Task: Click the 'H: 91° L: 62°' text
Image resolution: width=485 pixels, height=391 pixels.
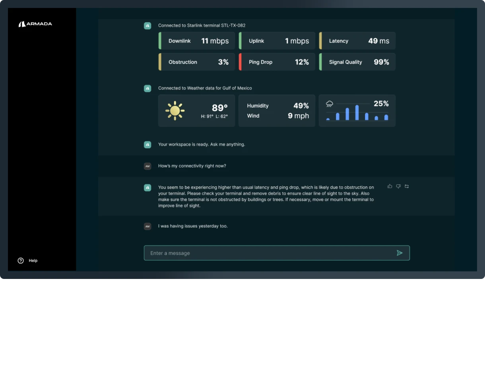Action: pos(214,116)
